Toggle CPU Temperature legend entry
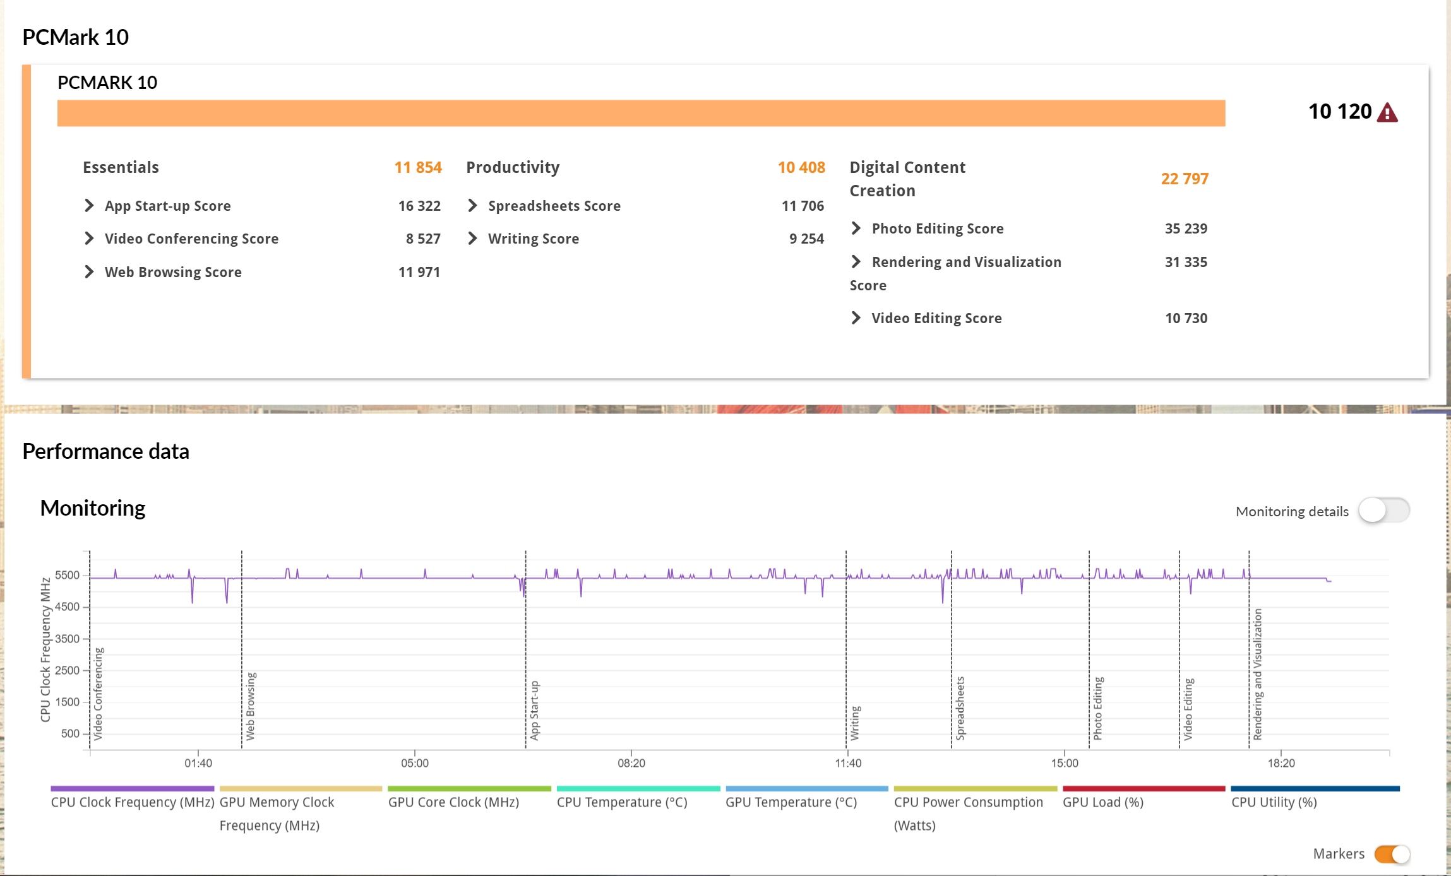 click(x=638, y=798)
